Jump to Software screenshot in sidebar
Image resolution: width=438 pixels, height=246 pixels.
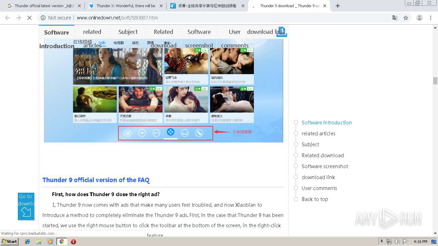tap(325, 166)
